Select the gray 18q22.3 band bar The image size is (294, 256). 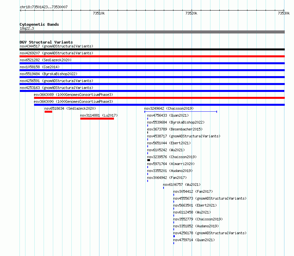tap(152, 32)
